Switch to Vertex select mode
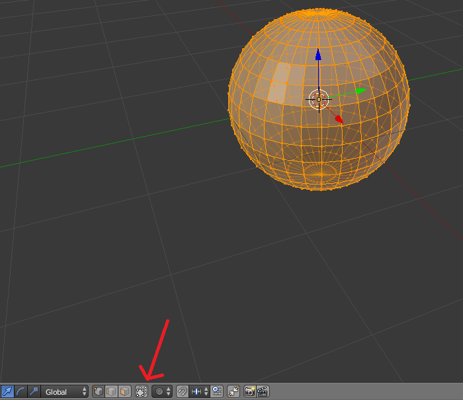 pos(99,391)
